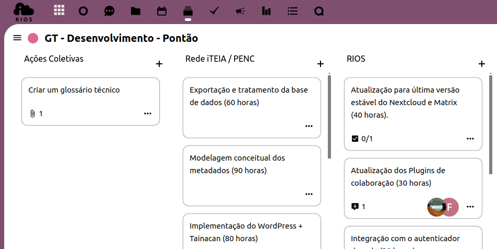
Task: Open the bulleted list Forms icon
Action: coord(293,11)
